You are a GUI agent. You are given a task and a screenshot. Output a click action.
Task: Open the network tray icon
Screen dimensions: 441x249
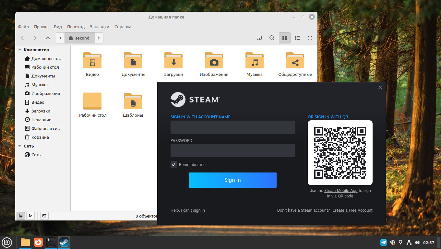click(x=409, y=243)
